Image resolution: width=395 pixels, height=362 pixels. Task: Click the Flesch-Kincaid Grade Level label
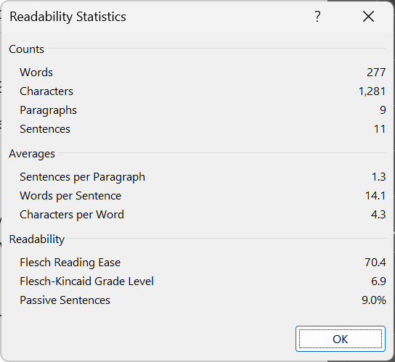click(86, 281)
